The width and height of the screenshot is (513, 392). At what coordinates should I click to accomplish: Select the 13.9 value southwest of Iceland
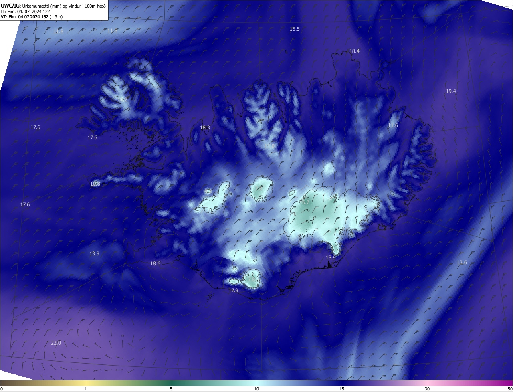94,254
